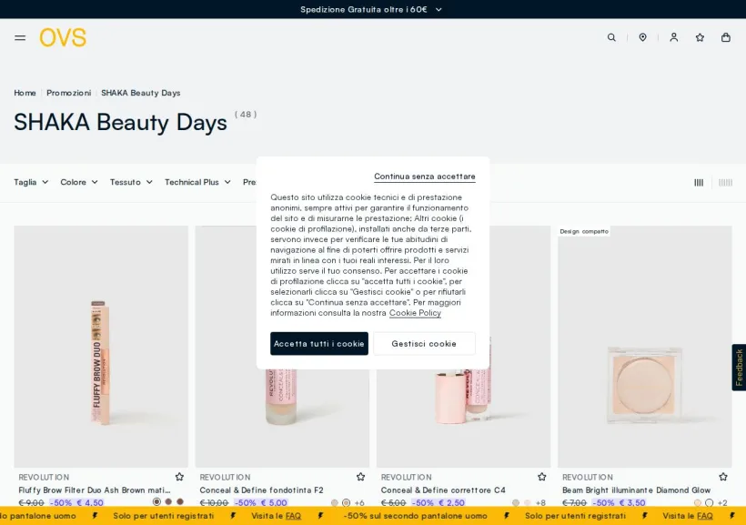Open the shopping bag icon
The image size is (746, 525).
[x=726, y=37]
